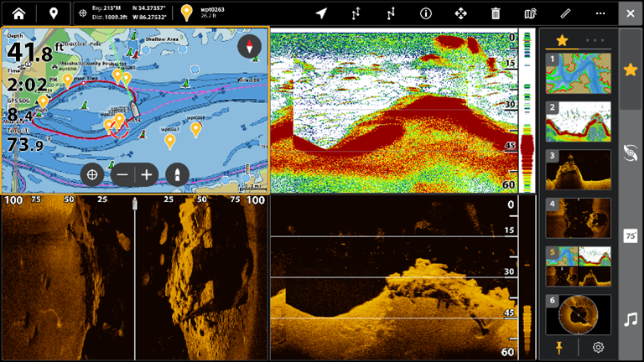The width and height of the screenshot is (644, 362).
Task: Expand the second favorites page dots
Action: point(594,40)
